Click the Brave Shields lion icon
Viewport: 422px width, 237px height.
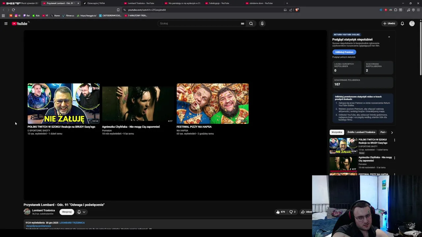click(x=297, y=10)
